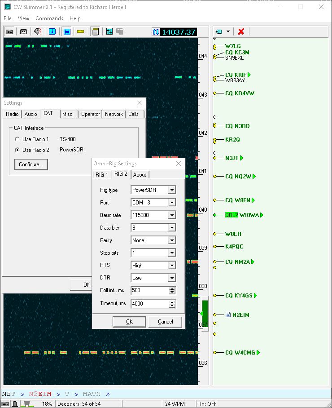
Task: Click the tower icon in status bar
Action: tap(15, 404)
